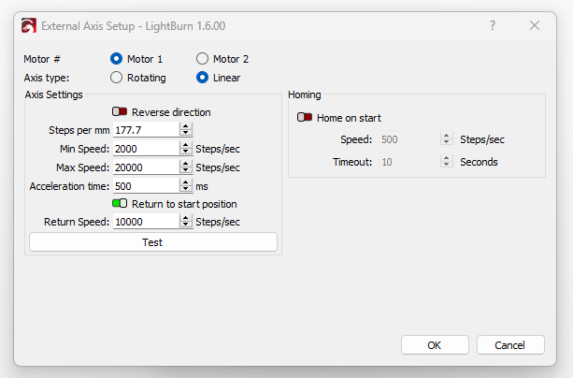Disable Return to start position switch
The height and width of the screenshot is (378, 573).
(x=120, y=204)
